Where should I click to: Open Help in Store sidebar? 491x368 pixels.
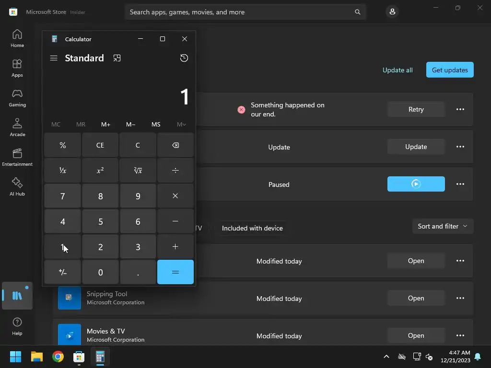(x=17, y=326)
